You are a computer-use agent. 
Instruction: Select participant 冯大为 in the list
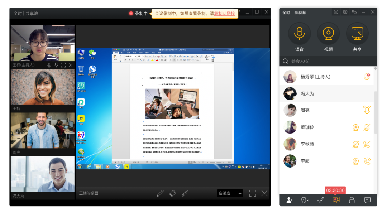point(327,94)
